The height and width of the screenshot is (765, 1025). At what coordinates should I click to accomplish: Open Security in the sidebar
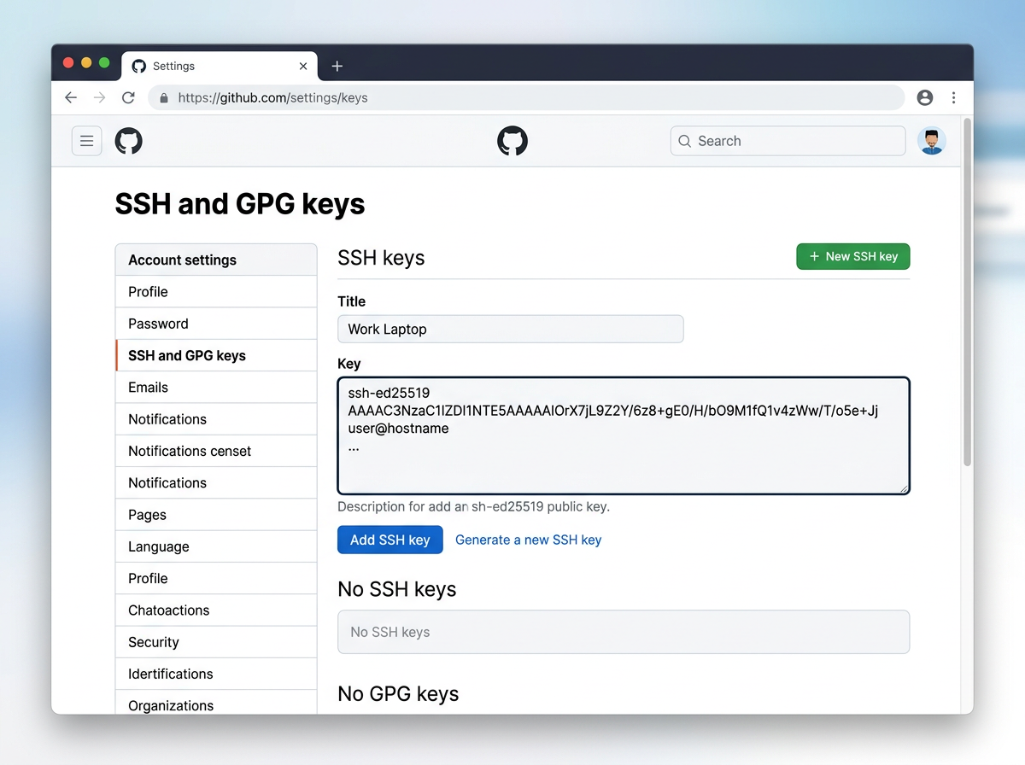[x=216, y=642]
